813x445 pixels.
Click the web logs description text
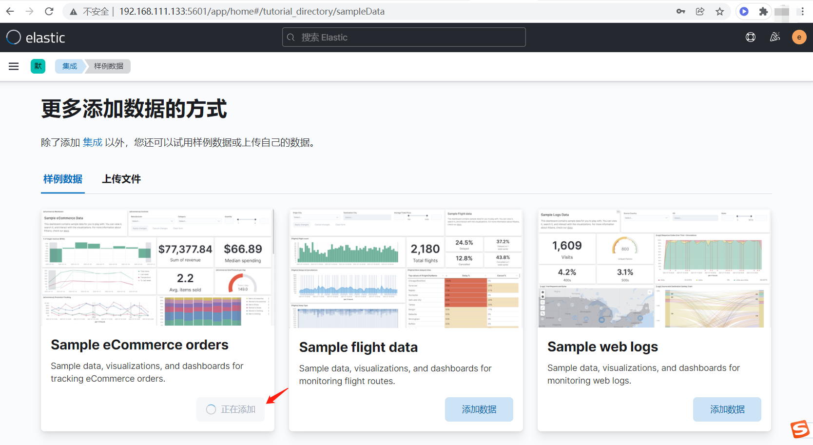click(x=643, y=374)
